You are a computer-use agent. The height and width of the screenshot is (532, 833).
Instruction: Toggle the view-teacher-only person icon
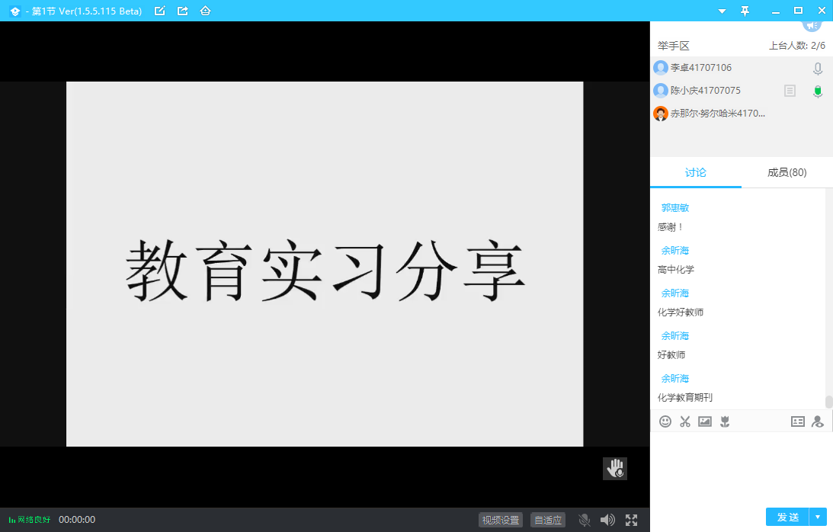point(818,421)
